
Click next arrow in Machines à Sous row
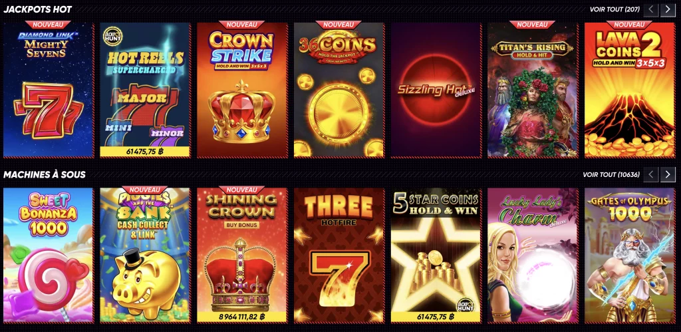(668, 175)
